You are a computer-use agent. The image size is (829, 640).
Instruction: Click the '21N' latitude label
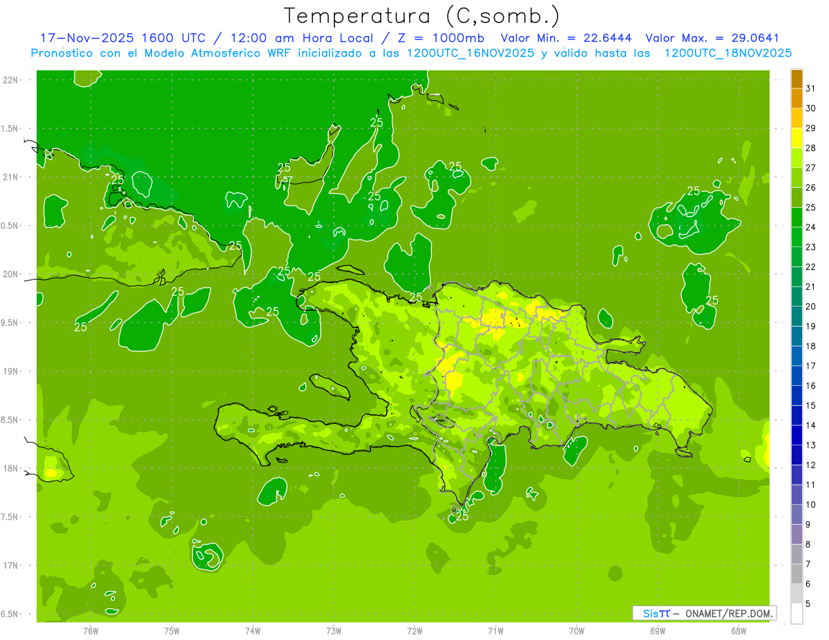(10, 177)
